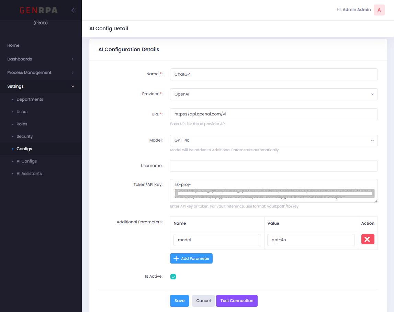This screenshot has width=394, height=312.
Task: Click the Cancel button
Action: tap(203, 301)
